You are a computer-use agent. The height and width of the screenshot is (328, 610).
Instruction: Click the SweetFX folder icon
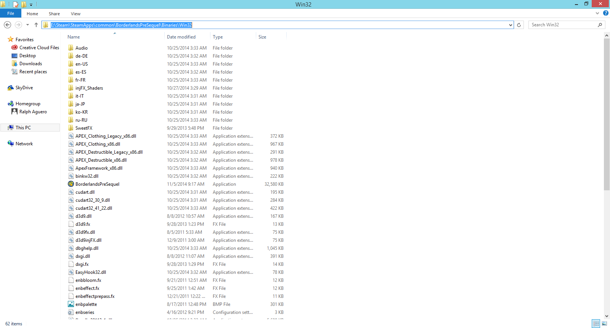click(71, 128)
